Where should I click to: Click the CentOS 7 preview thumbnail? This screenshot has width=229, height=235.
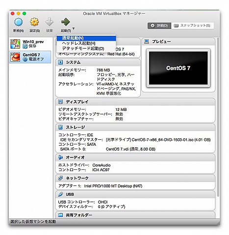point(178,68)
